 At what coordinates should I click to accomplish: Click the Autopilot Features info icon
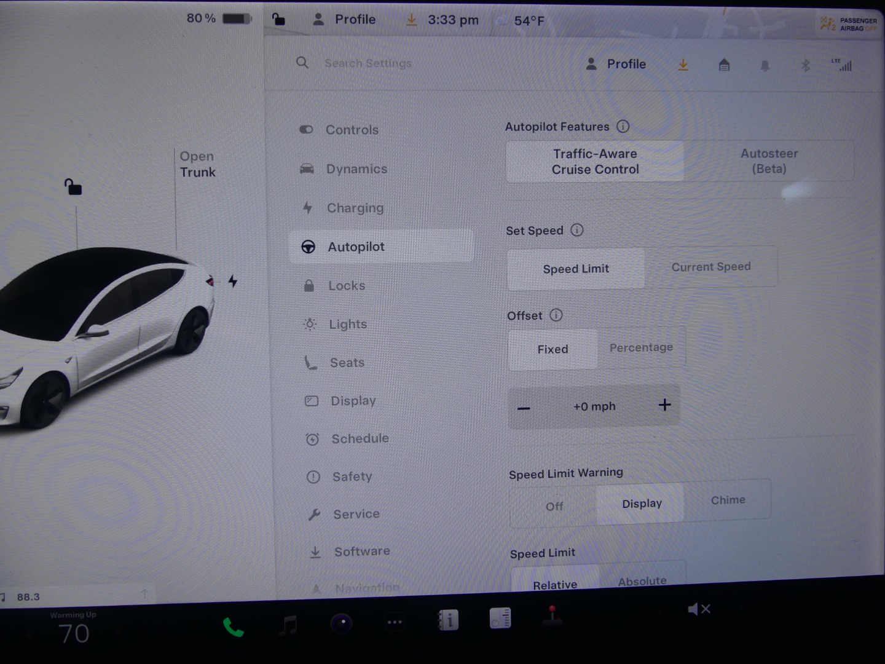coord(623,127)
